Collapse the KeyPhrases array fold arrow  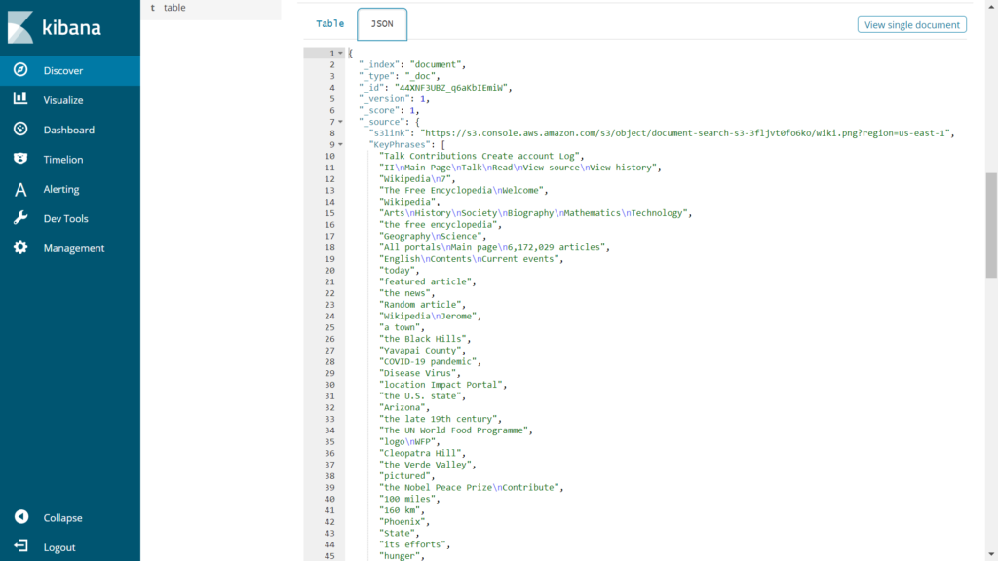340,144
